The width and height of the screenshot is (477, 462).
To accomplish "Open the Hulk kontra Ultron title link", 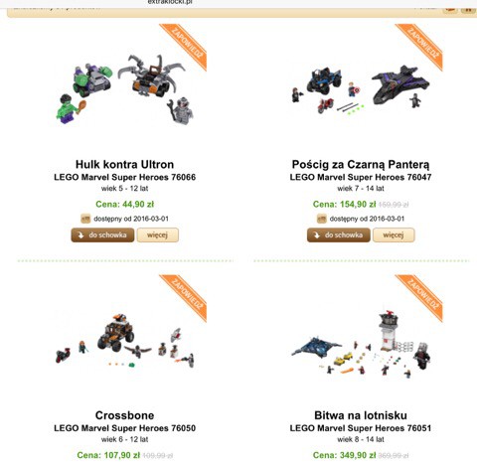I will (124, 164).
